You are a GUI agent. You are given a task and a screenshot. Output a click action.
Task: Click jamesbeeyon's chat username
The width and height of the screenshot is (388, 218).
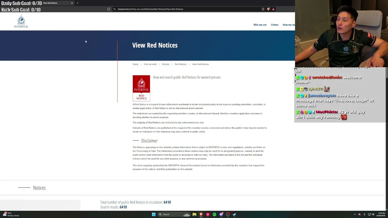coord(322,96)
